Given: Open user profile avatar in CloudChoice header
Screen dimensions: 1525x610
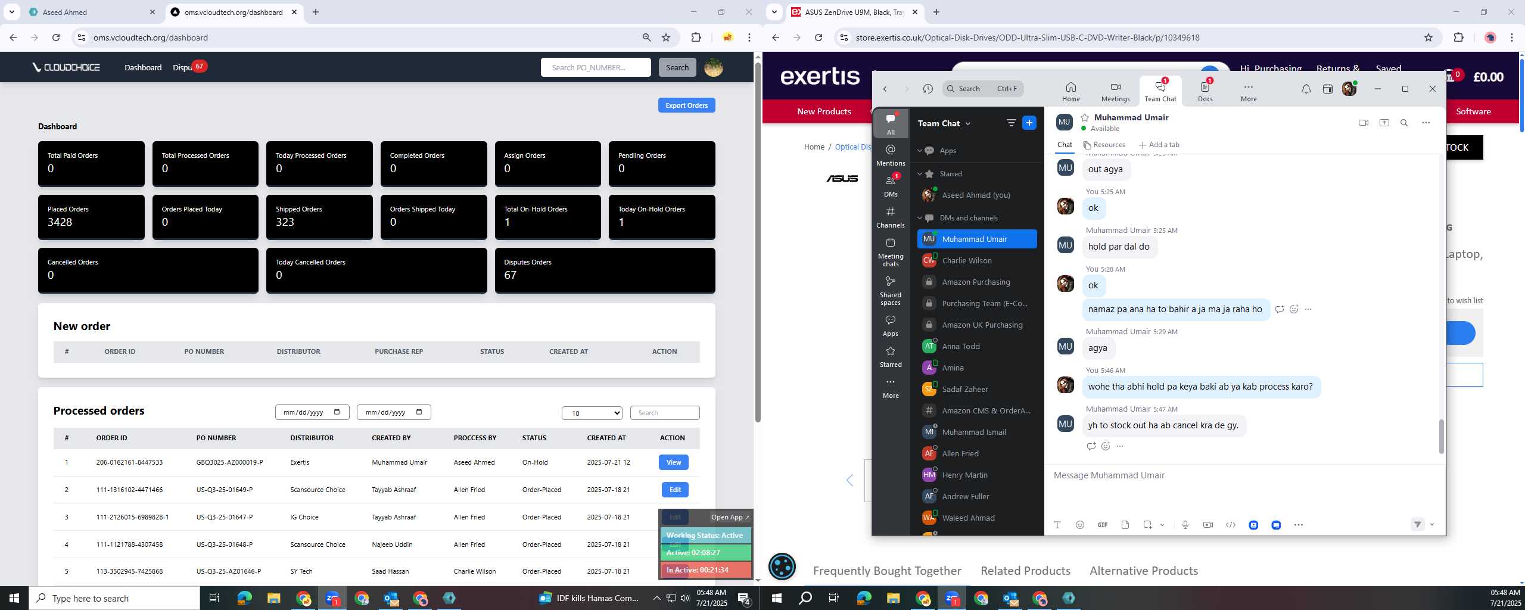Looking at the screenshot, I should pyautogui.click(x=713, y=67).
